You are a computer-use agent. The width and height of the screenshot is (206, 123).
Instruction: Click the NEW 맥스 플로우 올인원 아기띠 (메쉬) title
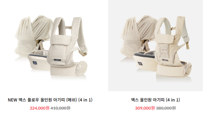[50, 100]
